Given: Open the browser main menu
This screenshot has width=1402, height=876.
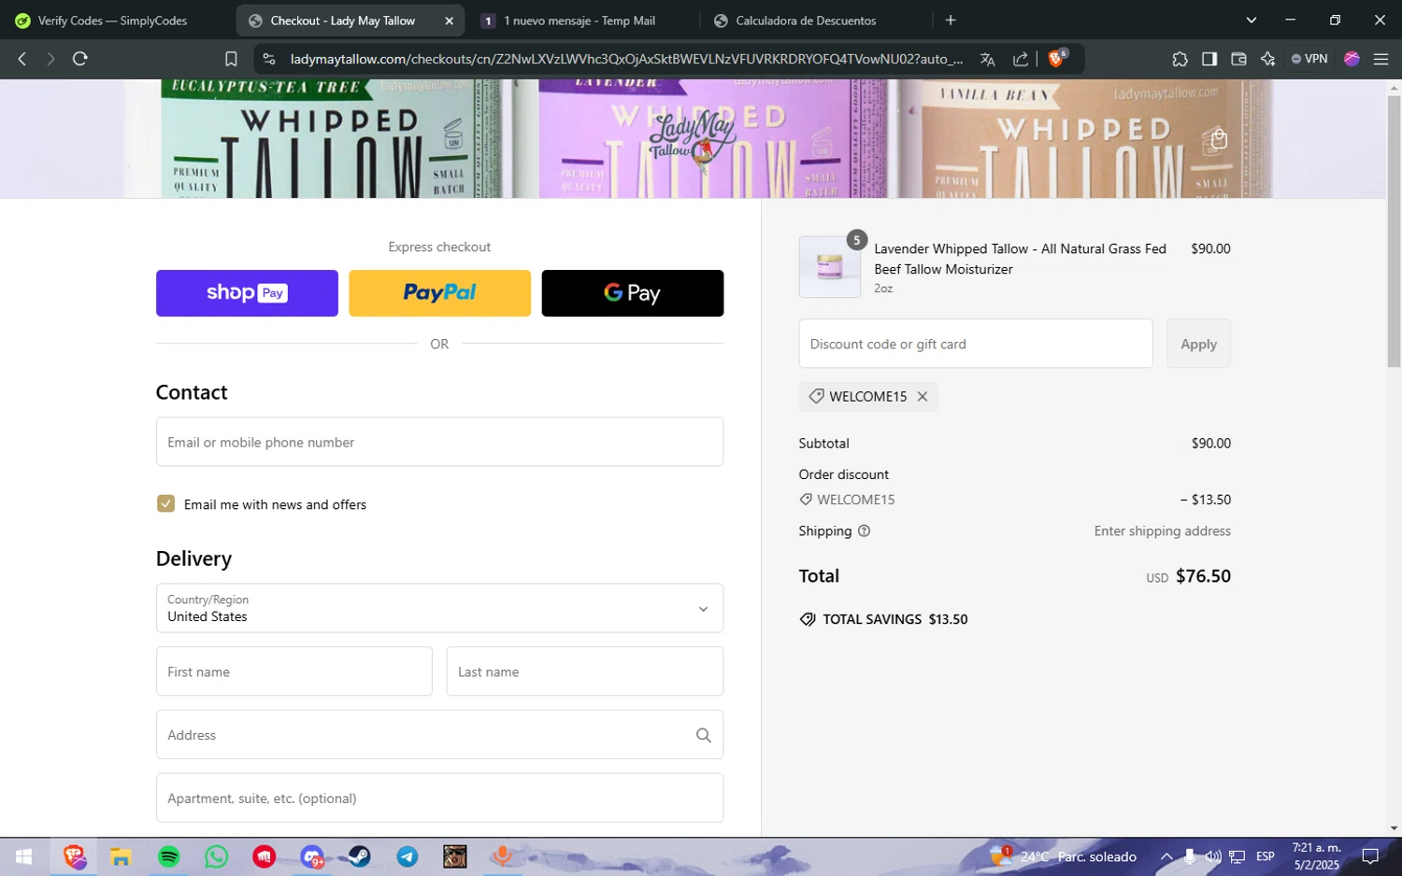Looking at the screenshot, I should coord(1381,59).
